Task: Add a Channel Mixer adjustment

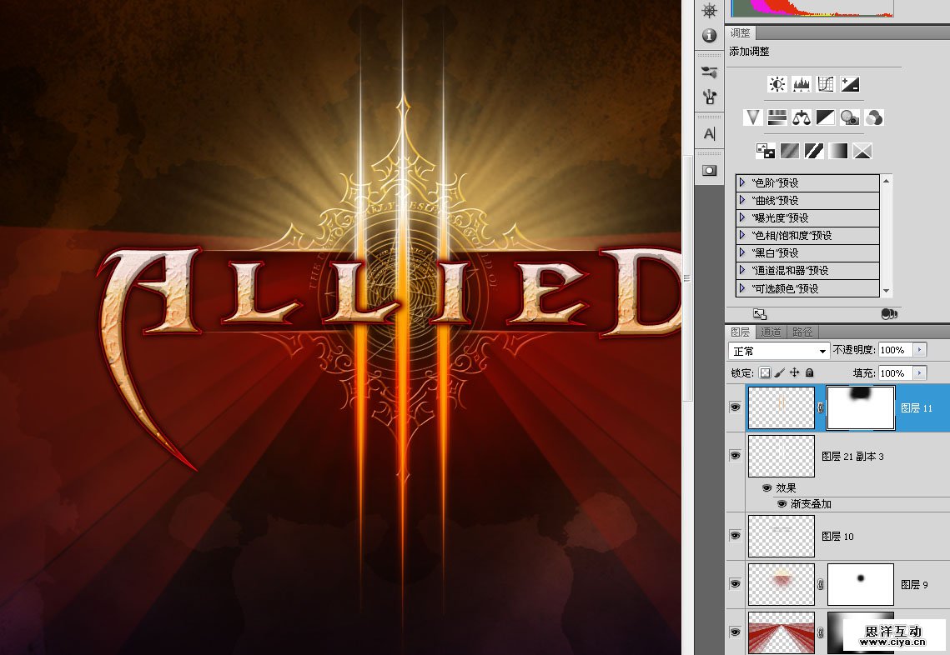Action: pos(873,117)
